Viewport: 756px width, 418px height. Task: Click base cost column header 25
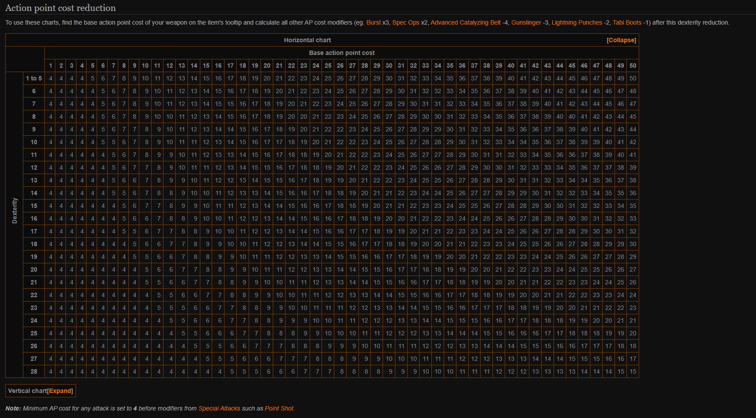click(328, 65)
